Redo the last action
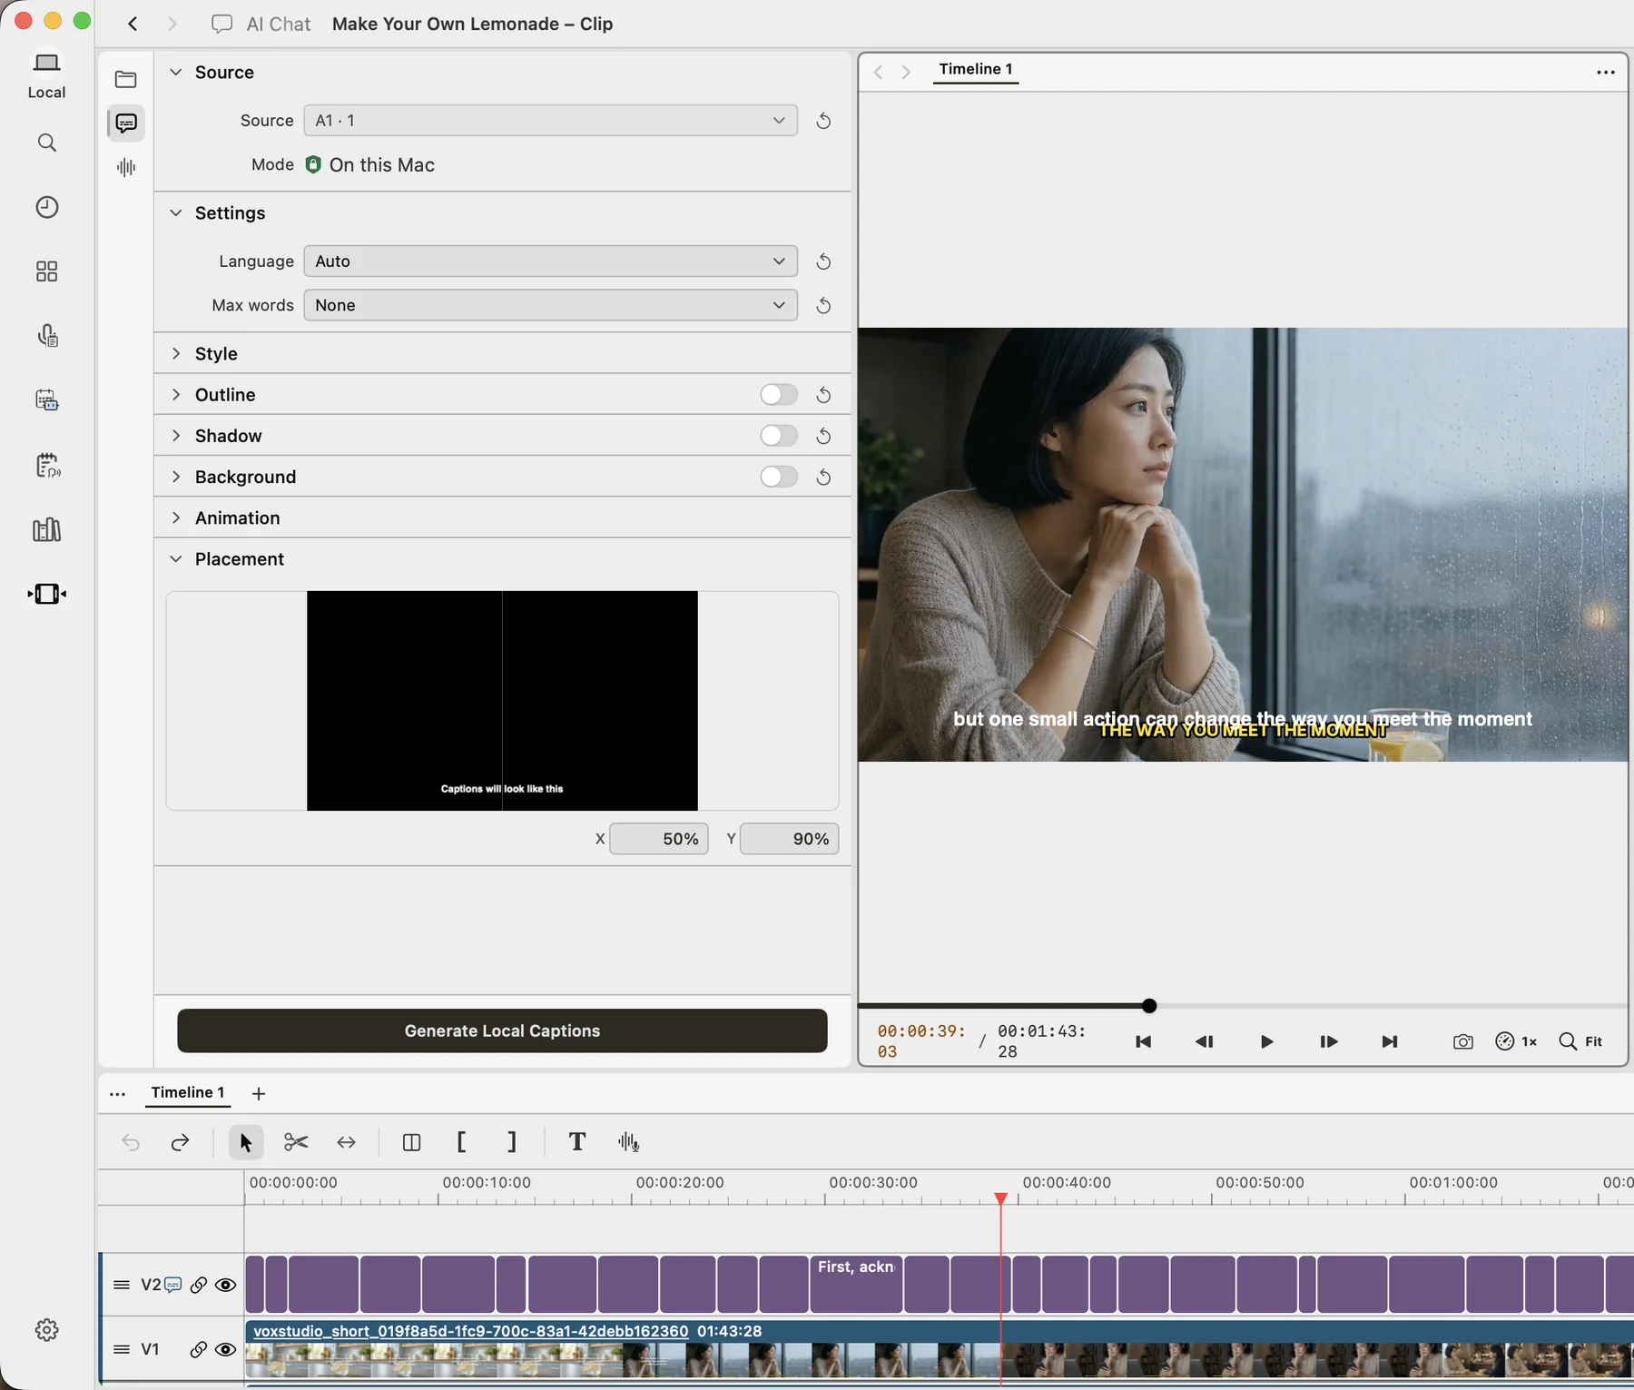Viewport: 1634px width, 1390px height. pos(180,1142)
